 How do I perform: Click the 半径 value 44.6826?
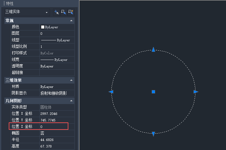tap(56, 140)
